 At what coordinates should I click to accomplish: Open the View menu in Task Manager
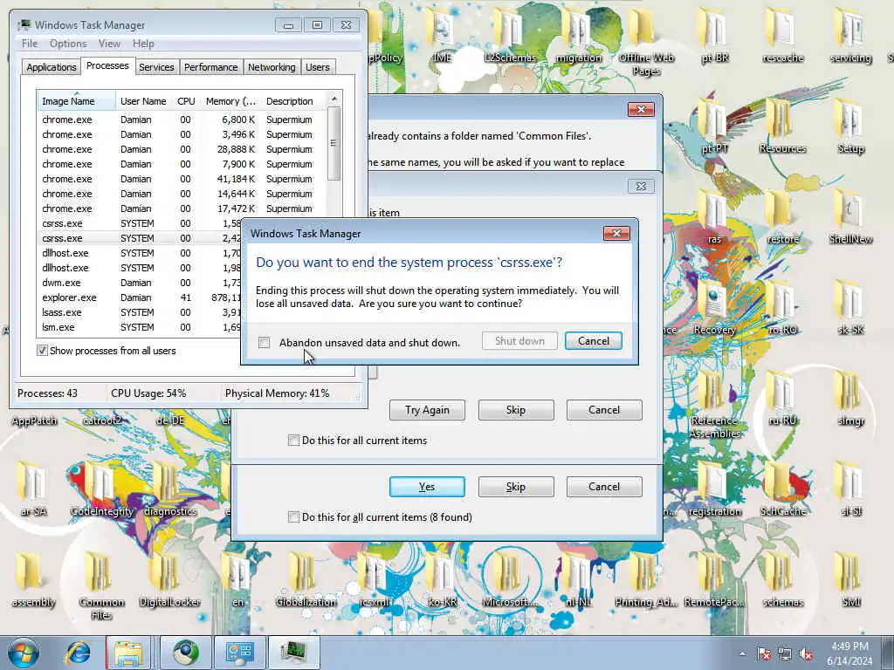coord(109,44)
